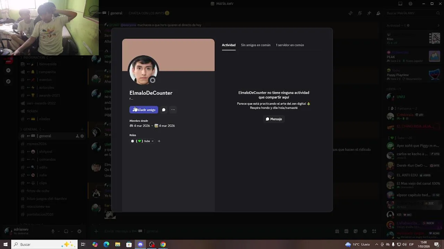The height and width of the screenshot is (249, 444).
Task: Open the inbox icon in title bar
Action: [x=400, y=3]
